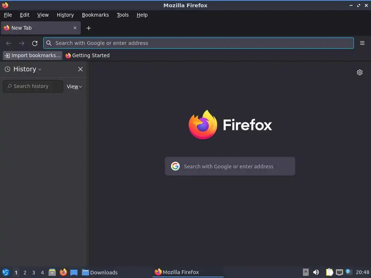The height and width of the screenshot is (278, 371).
Task: Click the Firefox logo on new tab page
Action: coord(203,125)
